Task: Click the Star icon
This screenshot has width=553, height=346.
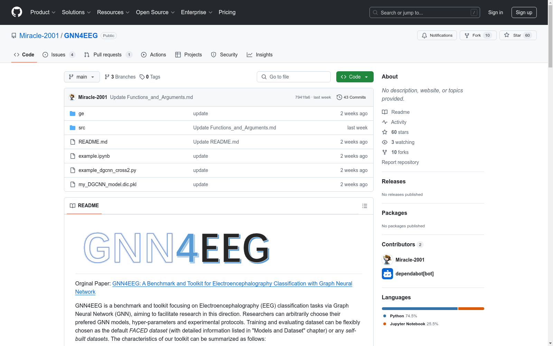Action: tap(507, 35)
